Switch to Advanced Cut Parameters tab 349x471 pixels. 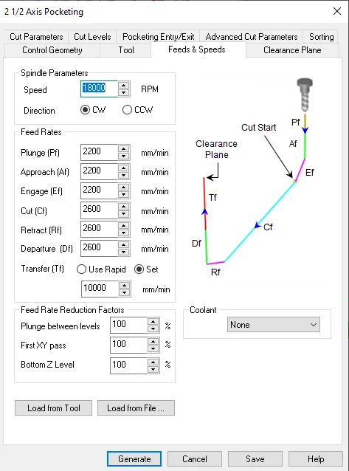252,37
